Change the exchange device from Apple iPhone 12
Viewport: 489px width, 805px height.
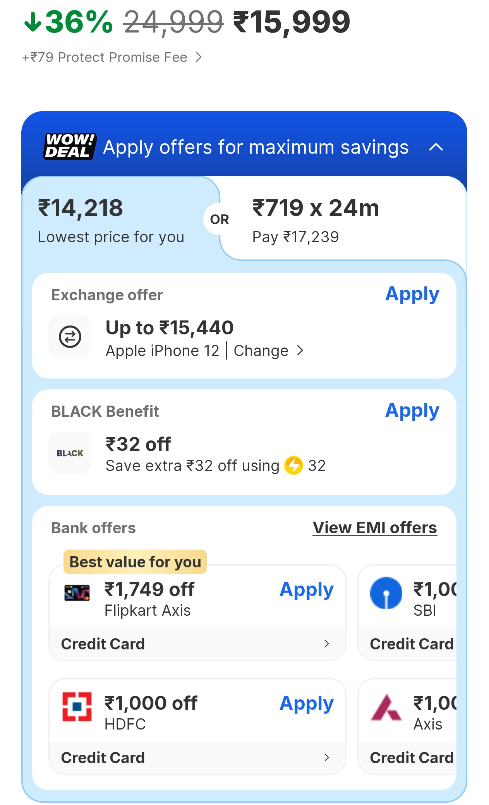[268, 351]
